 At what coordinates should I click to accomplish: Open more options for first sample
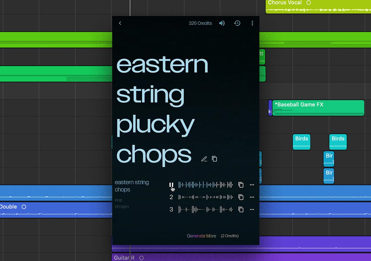(252, 185)
